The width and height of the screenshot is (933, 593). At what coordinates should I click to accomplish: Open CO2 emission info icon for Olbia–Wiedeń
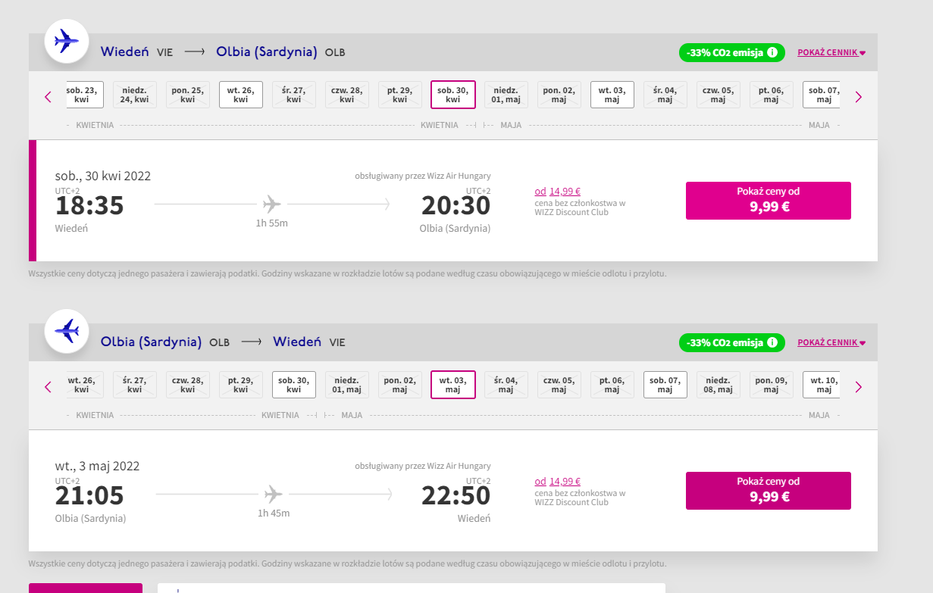(772, 342)
